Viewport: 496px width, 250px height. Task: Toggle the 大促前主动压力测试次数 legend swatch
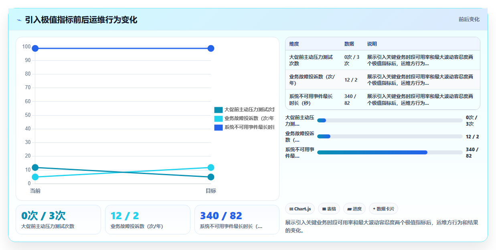219,110
